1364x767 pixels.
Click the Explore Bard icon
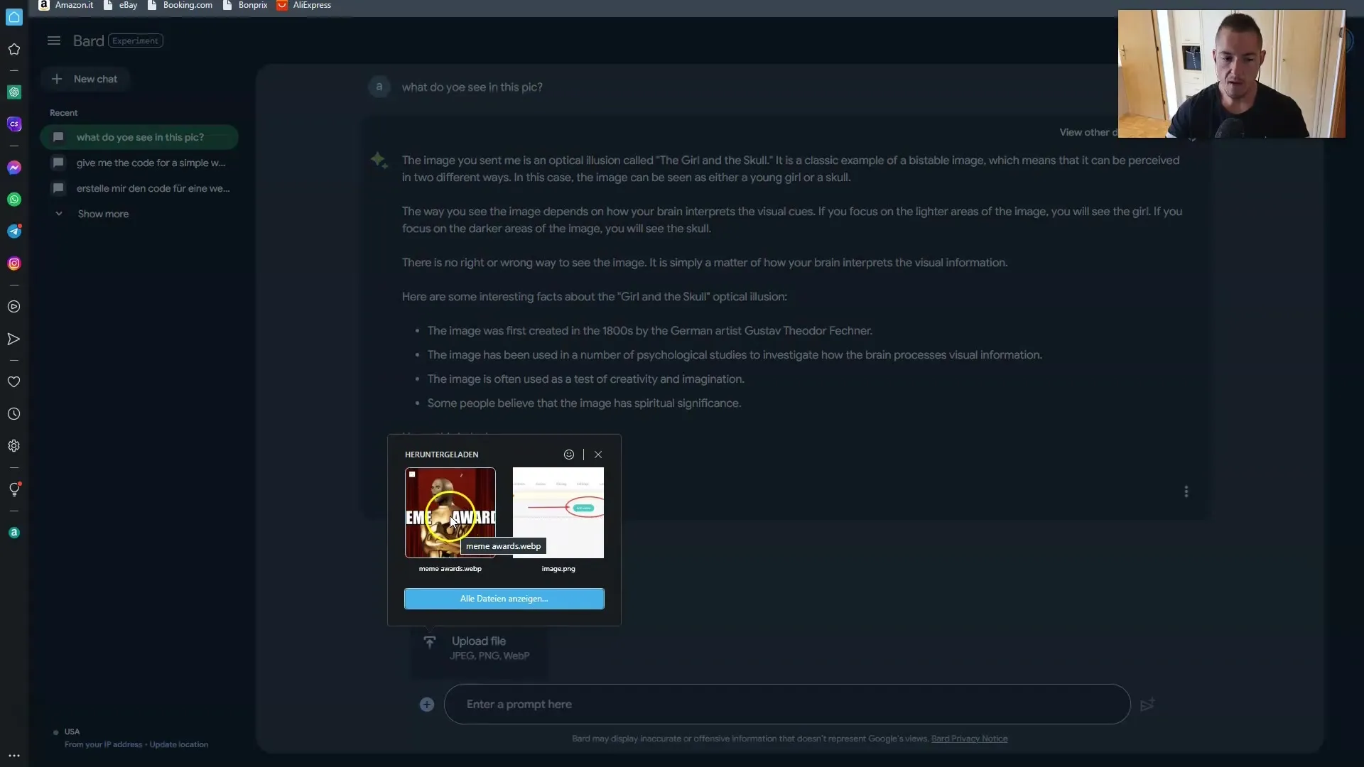pos(13,487)
